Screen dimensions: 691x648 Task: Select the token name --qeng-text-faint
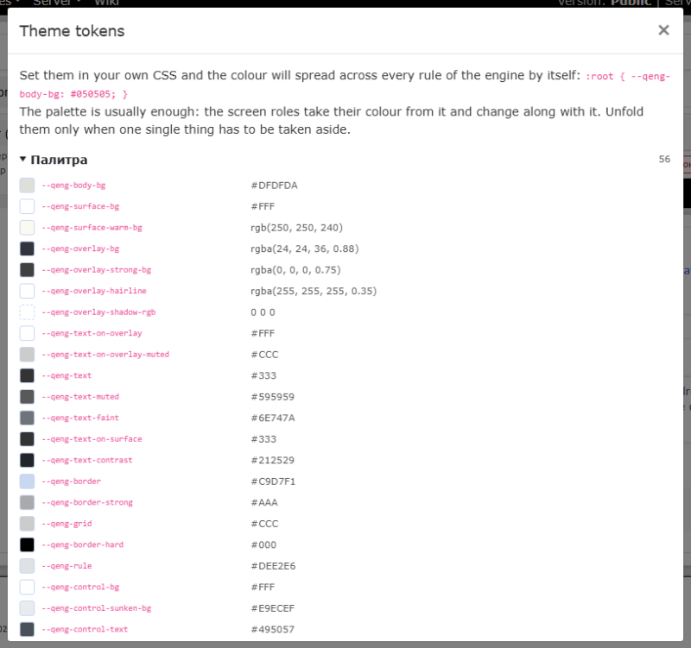pos(80,418)
